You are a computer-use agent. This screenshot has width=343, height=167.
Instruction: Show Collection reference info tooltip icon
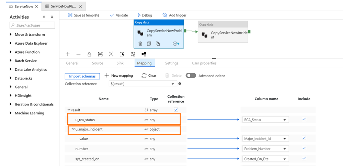(180, 83)
